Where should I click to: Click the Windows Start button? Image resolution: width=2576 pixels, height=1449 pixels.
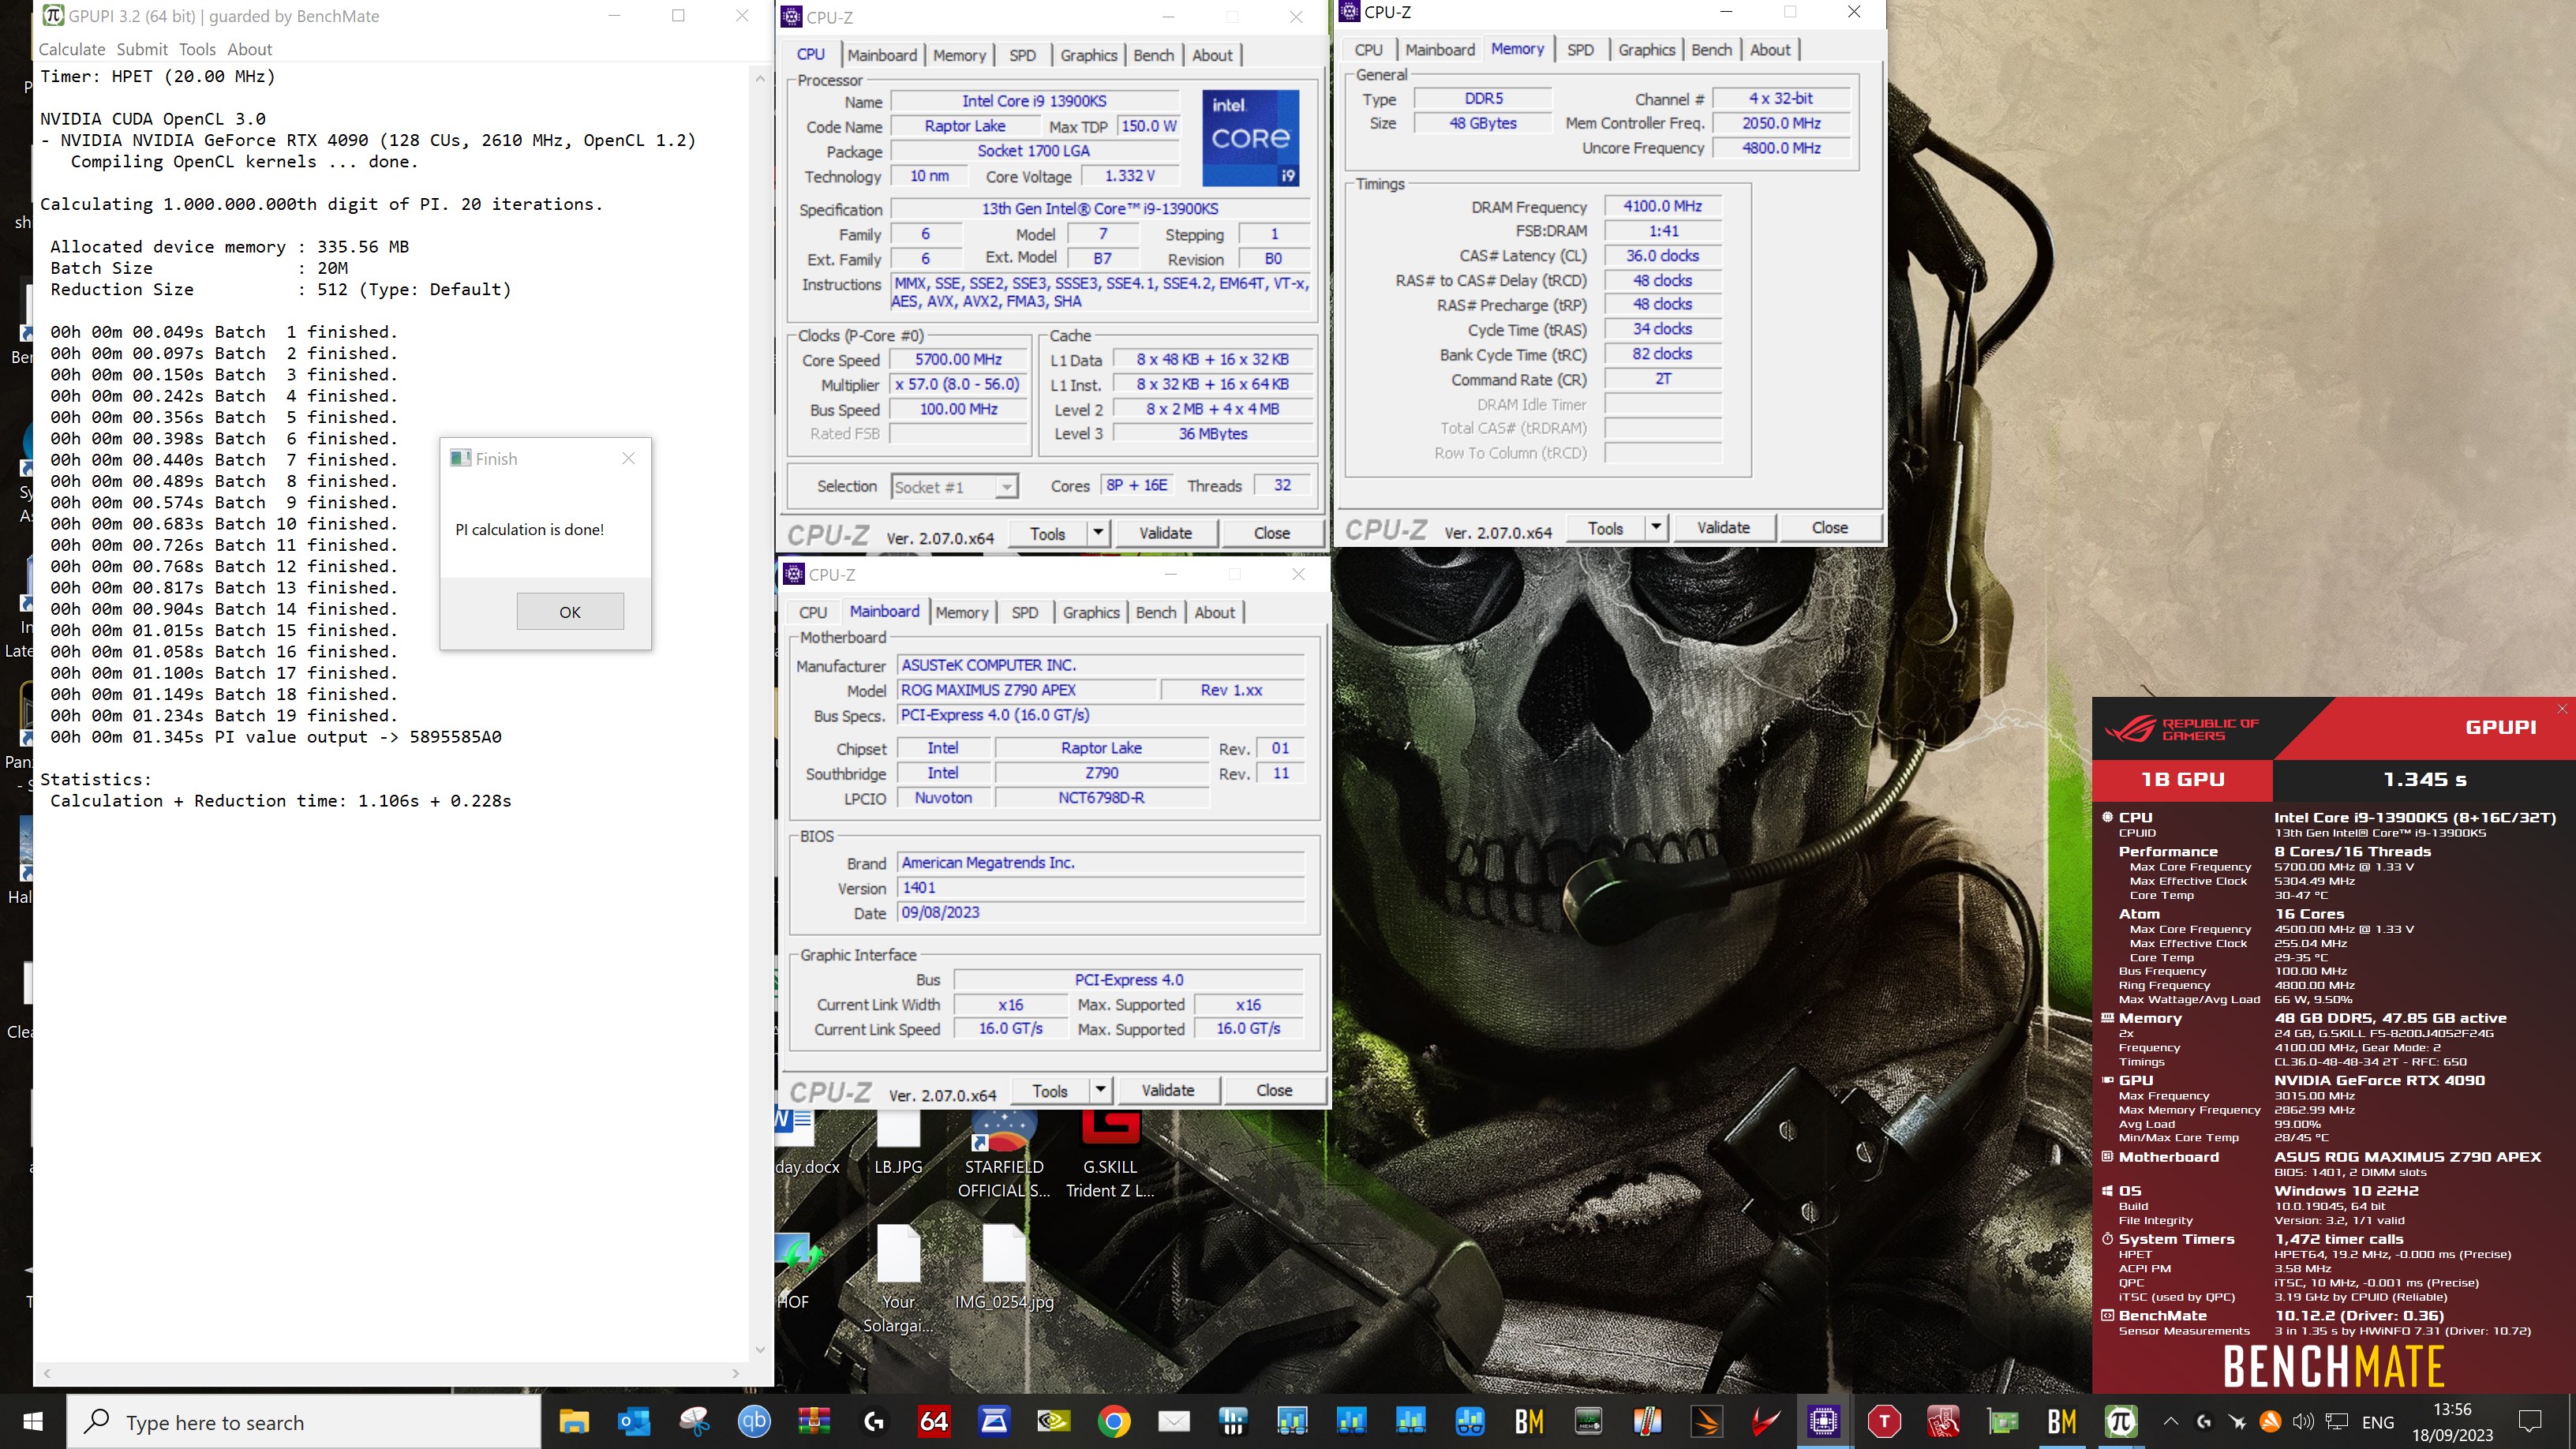point(32,1421)
